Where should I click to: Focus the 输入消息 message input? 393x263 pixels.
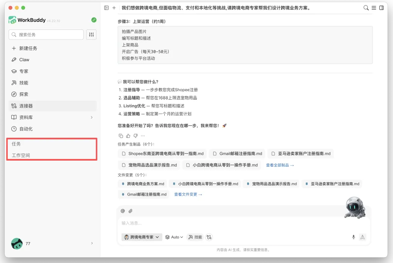click(244, 223)
